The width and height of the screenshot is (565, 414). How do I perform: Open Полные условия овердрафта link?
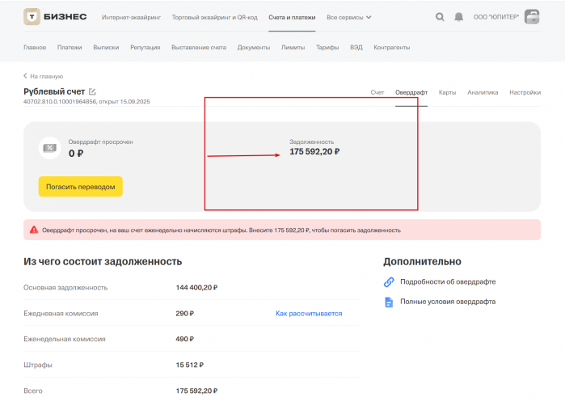point(448,302)
